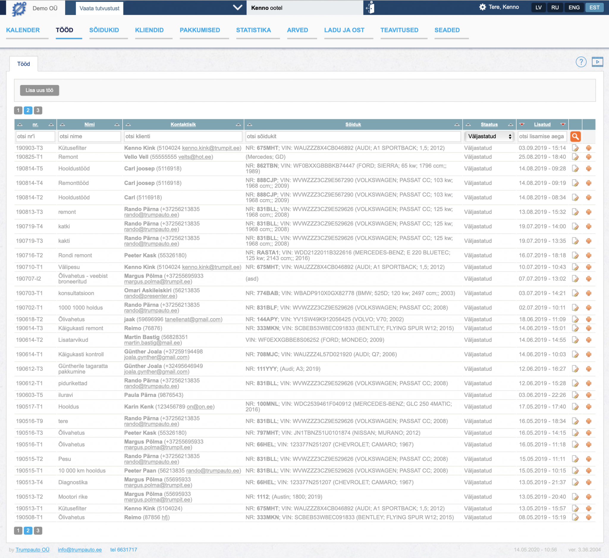Open the kenno.kink@trumpit.ee email link in the first row

[211, 148]
